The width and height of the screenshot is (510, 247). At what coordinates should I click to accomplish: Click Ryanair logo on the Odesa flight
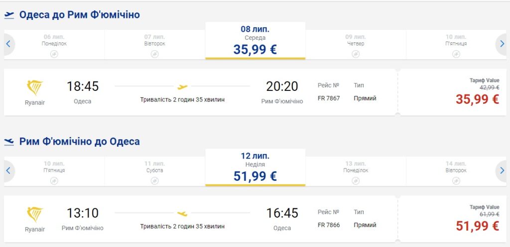35,88
